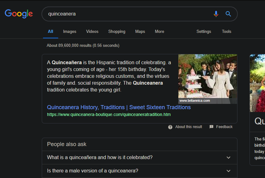Open Quinceanera History, Traditions link
This screenshot has width=265, height=178.
point(119,107)
